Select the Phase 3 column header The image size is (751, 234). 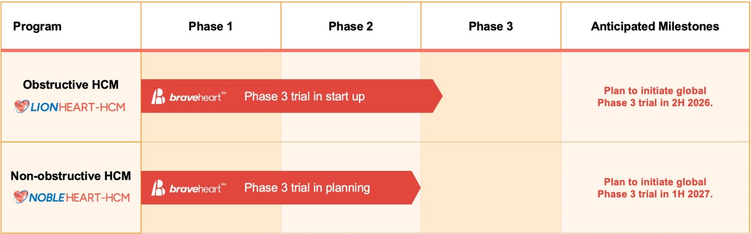[491, 27]
